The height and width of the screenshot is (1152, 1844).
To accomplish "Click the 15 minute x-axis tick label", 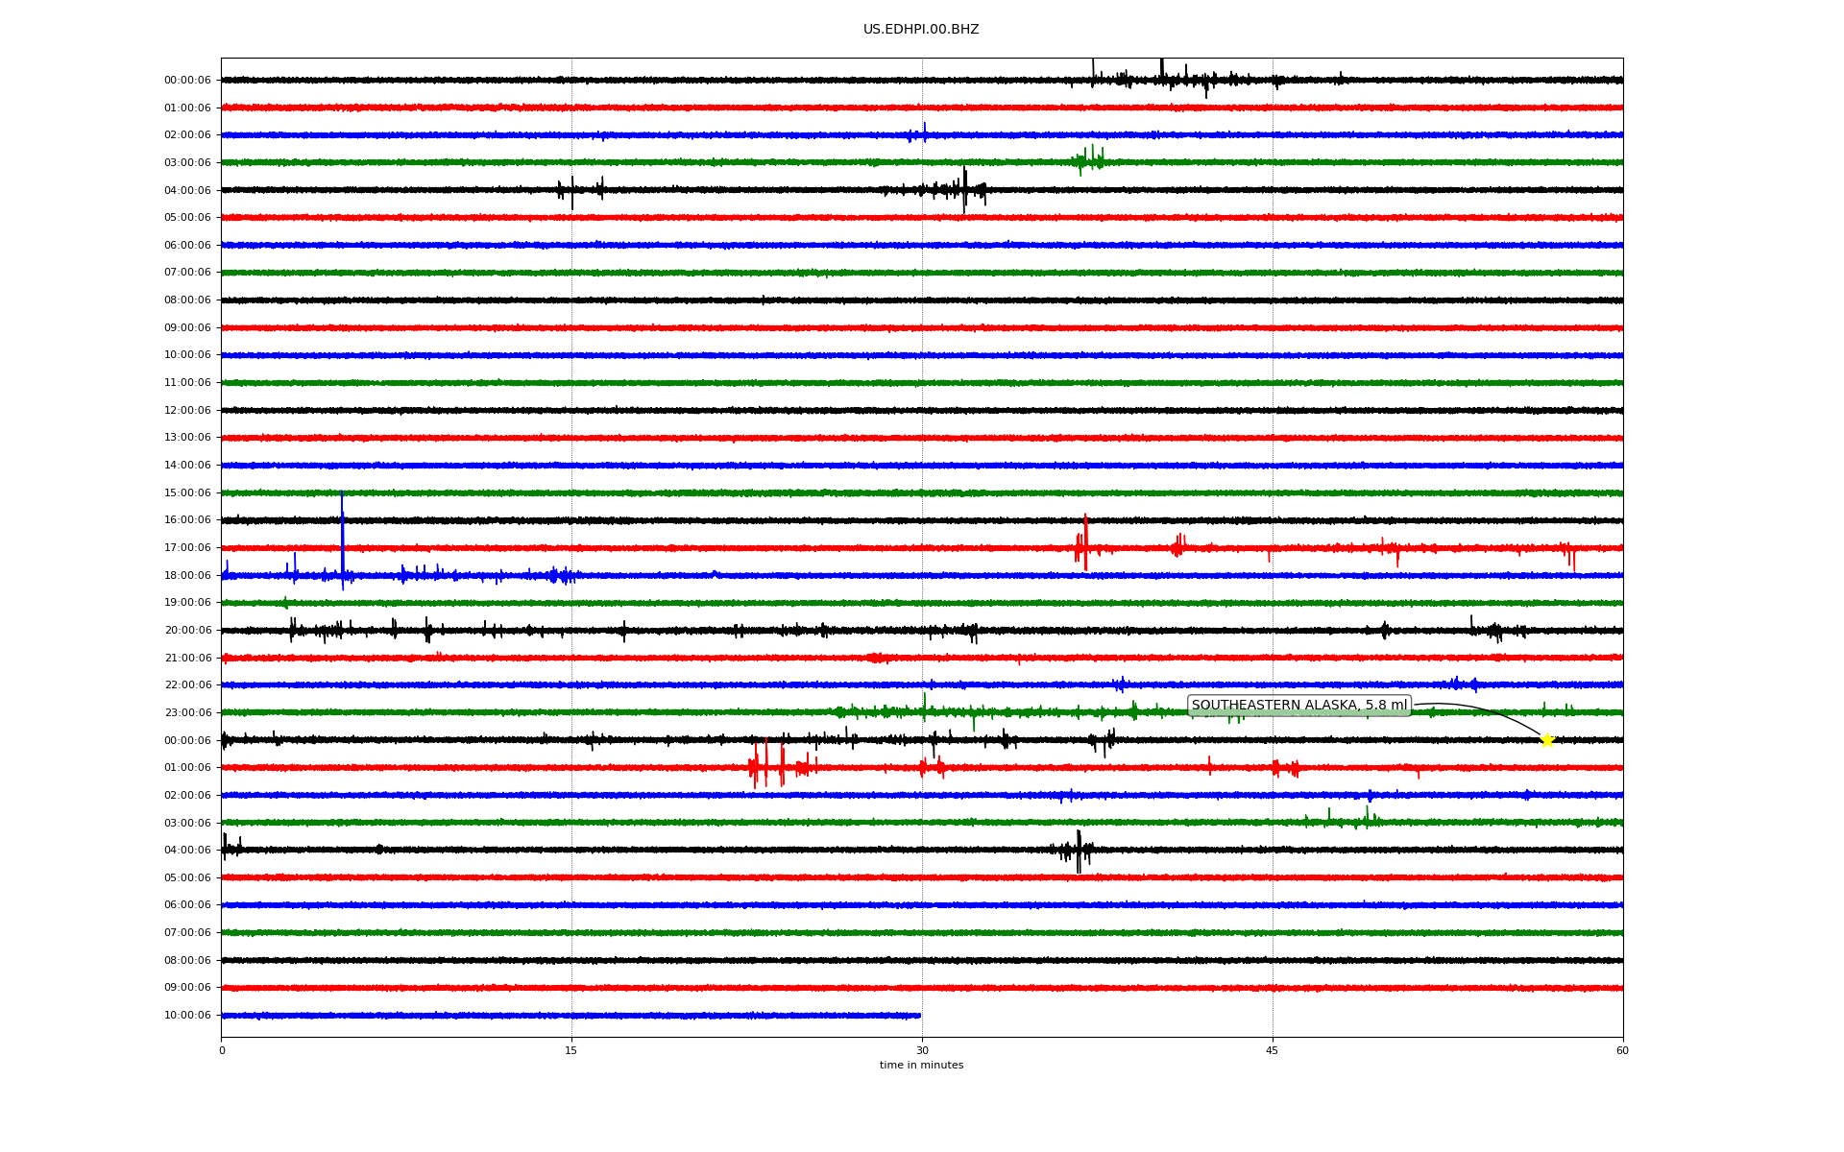I will (571, 1050).
